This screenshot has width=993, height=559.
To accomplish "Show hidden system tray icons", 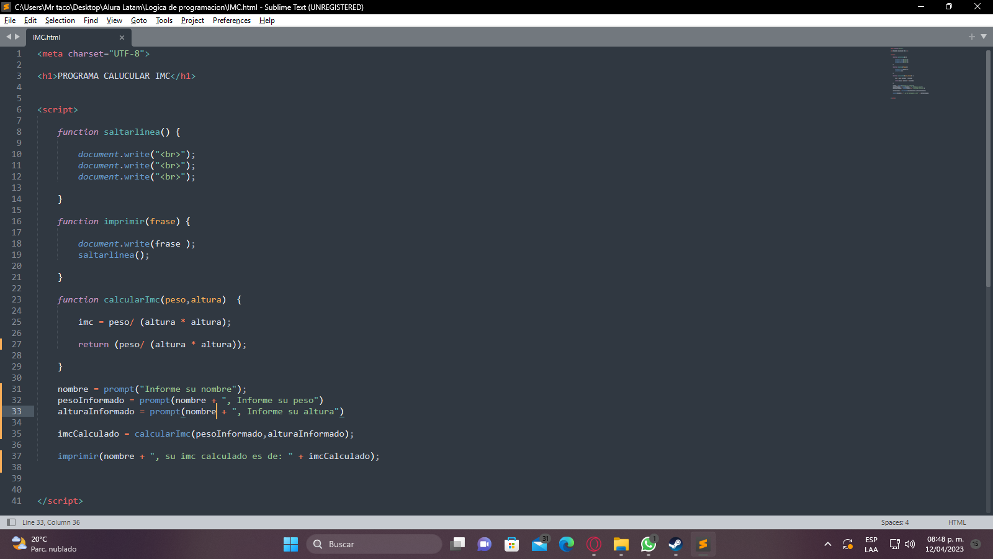I will pos(827,544).
